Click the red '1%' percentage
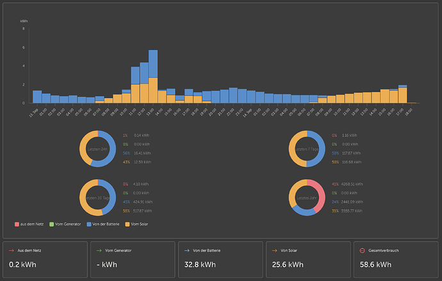Image resolution: width=442 pixels, height=281 pixels. coord(125,135)
